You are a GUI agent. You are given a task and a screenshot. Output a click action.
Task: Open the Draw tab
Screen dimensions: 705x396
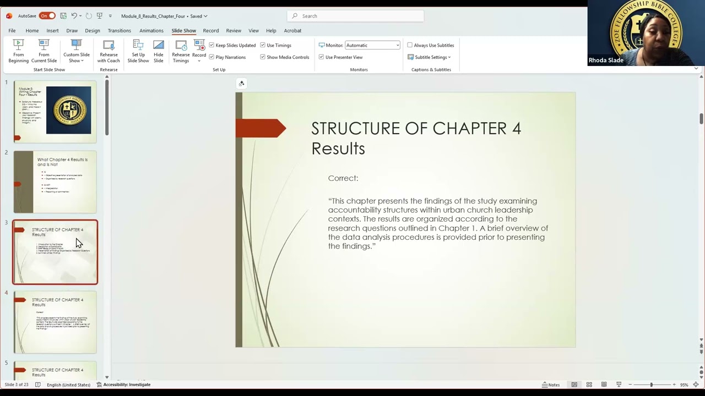tap(72, 31)
